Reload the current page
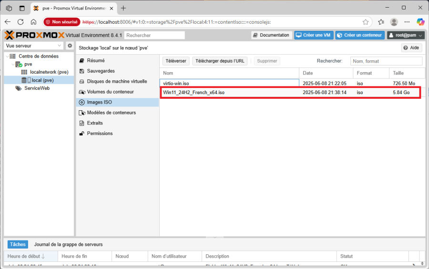Image resolution: width=429 pixels, height=269 pixels. pos(20,22)
